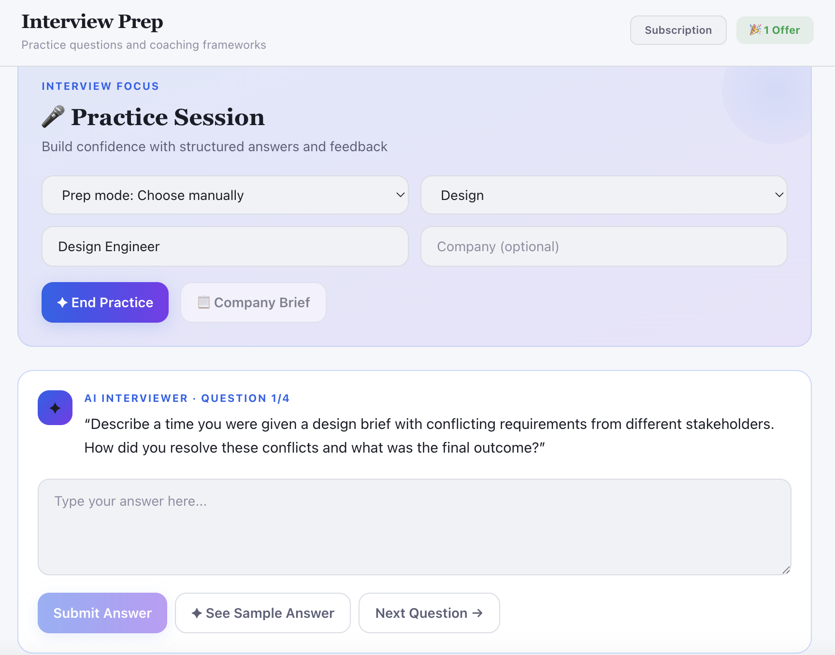View the sample answer
The image size is (835, 655).
pos(262,612)
